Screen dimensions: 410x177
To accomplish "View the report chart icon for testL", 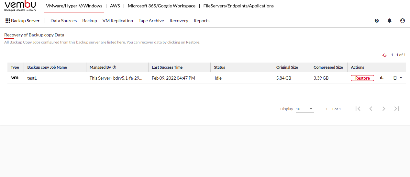I will [x=382, y=78].
